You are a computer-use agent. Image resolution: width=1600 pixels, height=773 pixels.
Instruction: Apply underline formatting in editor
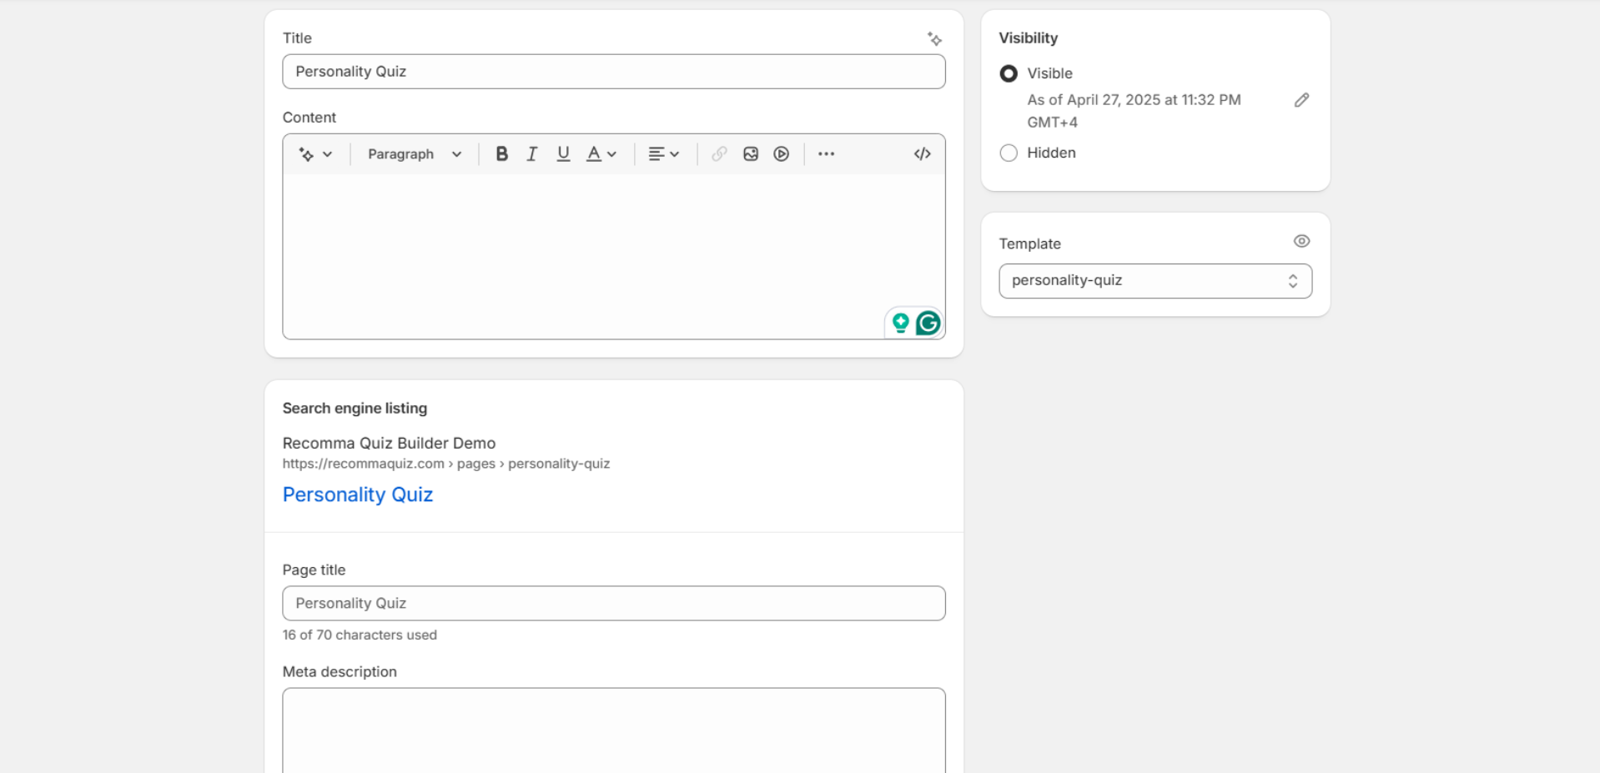(563, 154)
